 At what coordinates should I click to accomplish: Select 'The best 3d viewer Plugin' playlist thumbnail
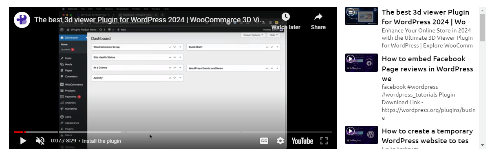(x=362, y=16)
